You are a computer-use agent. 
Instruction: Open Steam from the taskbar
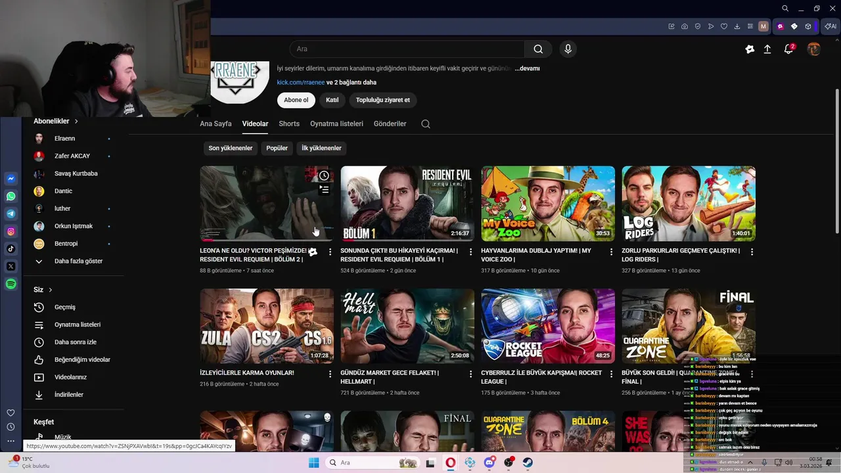point(528,462)
